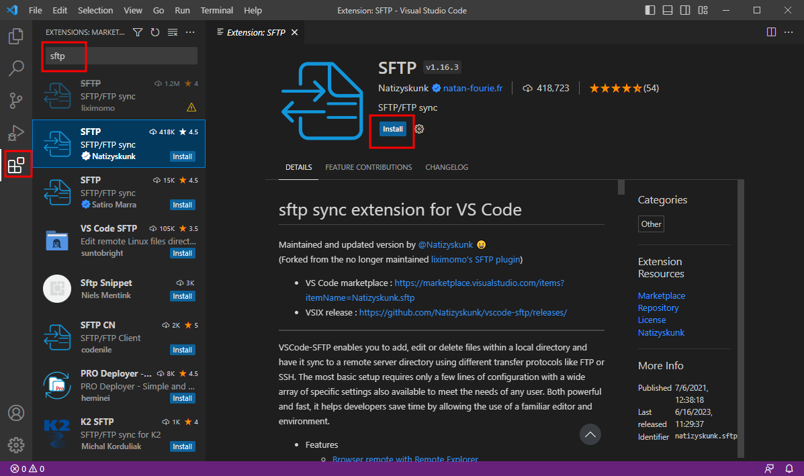Click the five-star rating (54)
Viewport: 804px width, 476px height.
(x=624, y=88)
